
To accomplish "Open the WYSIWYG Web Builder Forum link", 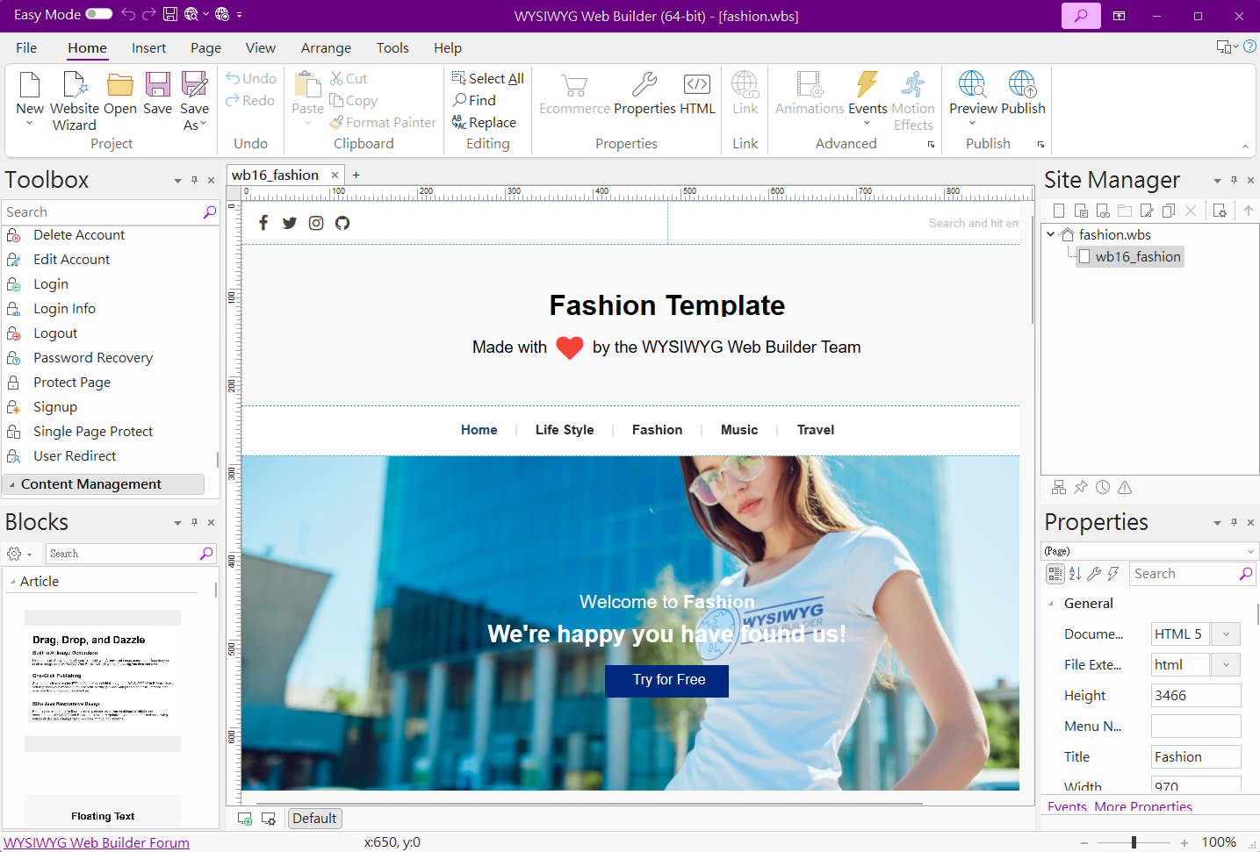I will [97, 842].
